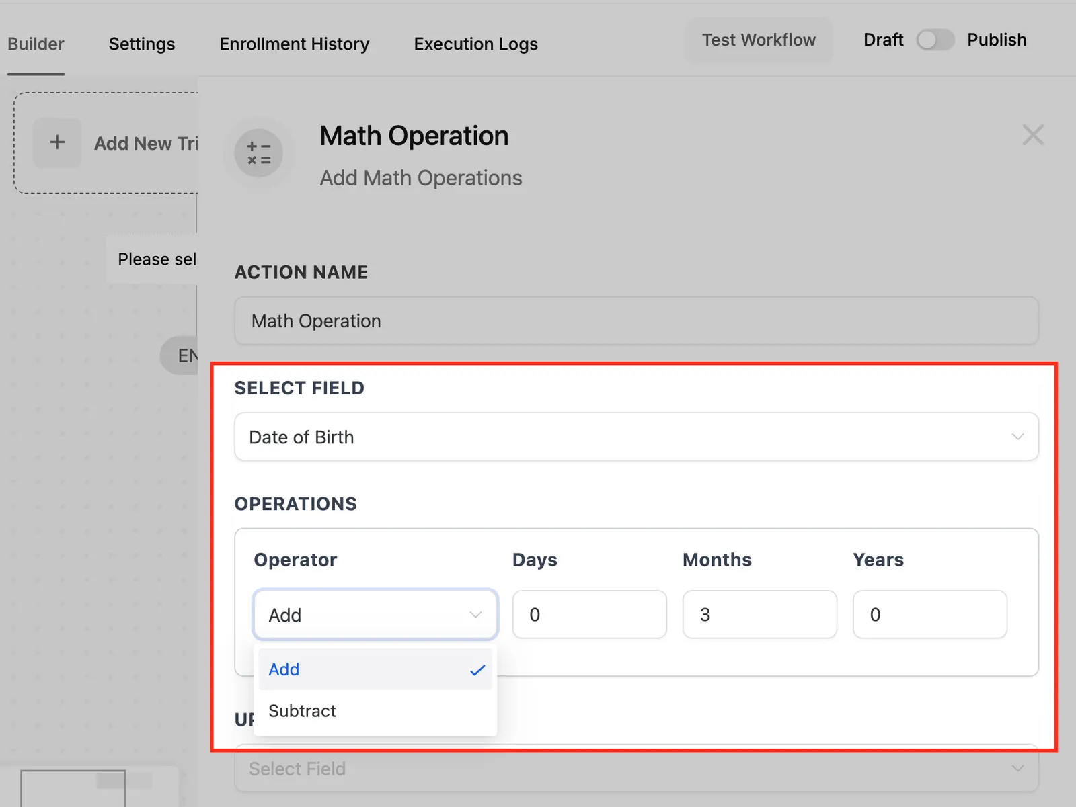Open the bottom Select Field dropdown
Image resolution: width=1076 pixels, height=807 pixels.
point(636,769)
